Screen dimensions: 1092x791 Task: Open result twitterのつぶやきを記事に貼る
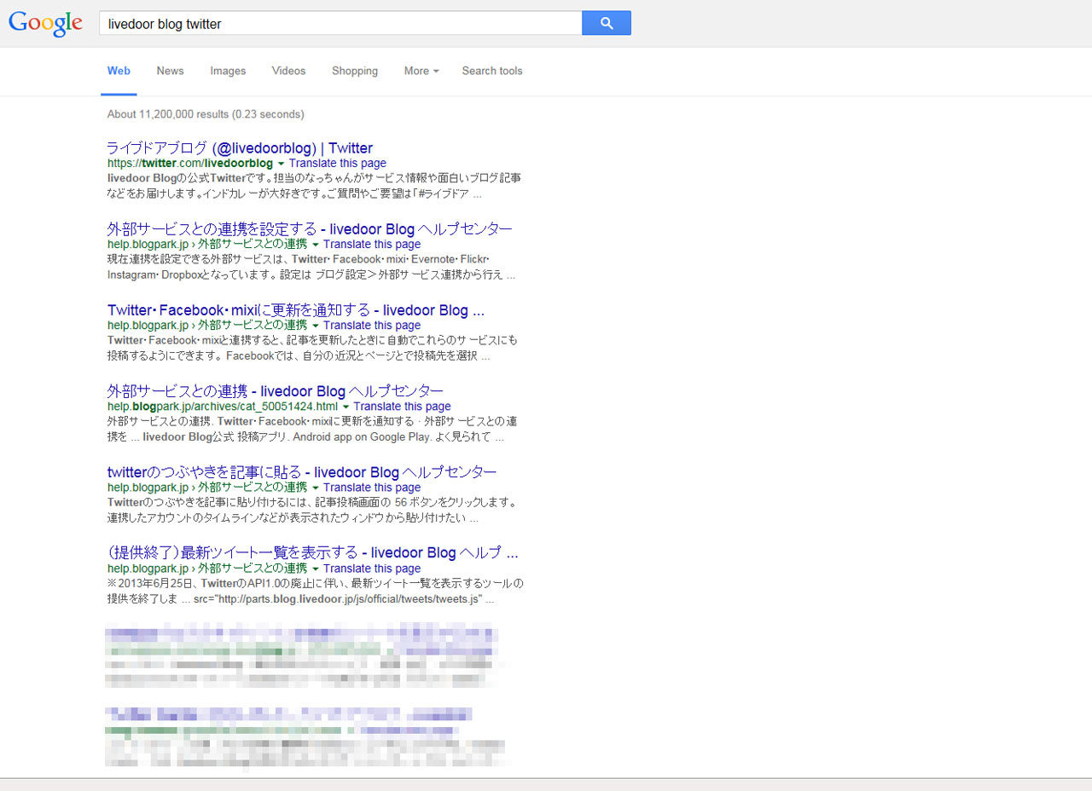pos(302,471)
